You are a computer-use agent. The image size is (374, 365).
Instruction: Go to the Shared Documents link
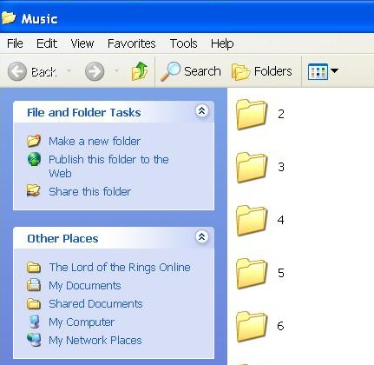tap(95, 303)
